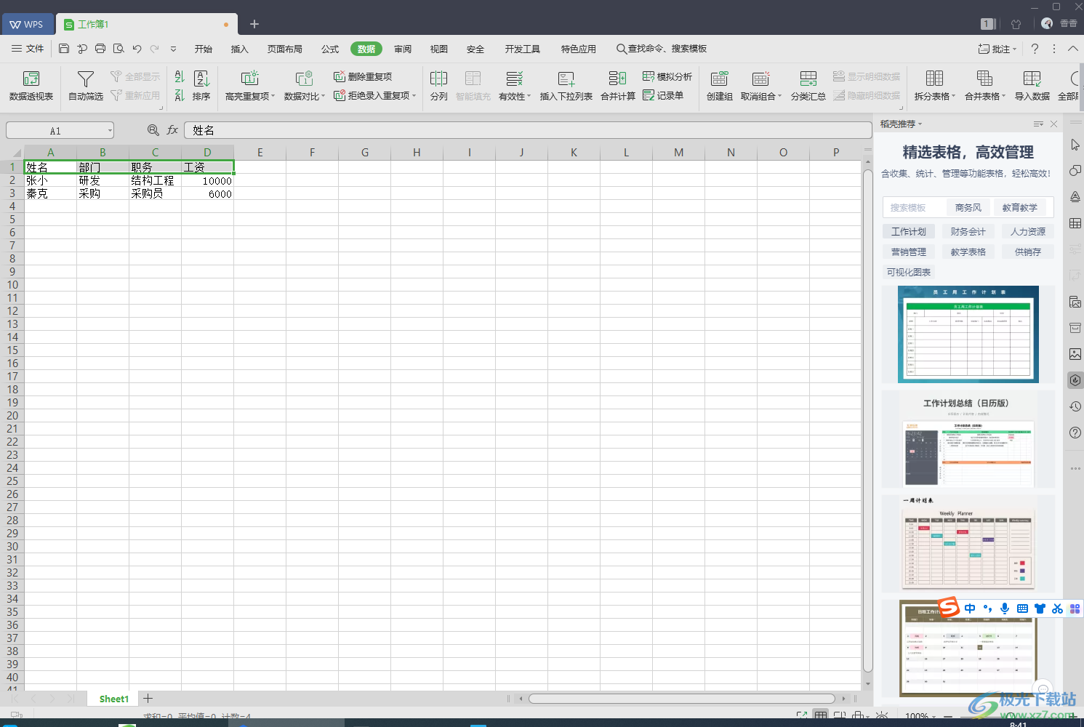Screen dimensions: 1084x727
Task: Click the Insert Function fx icon
Action: (x=172, y=130)
